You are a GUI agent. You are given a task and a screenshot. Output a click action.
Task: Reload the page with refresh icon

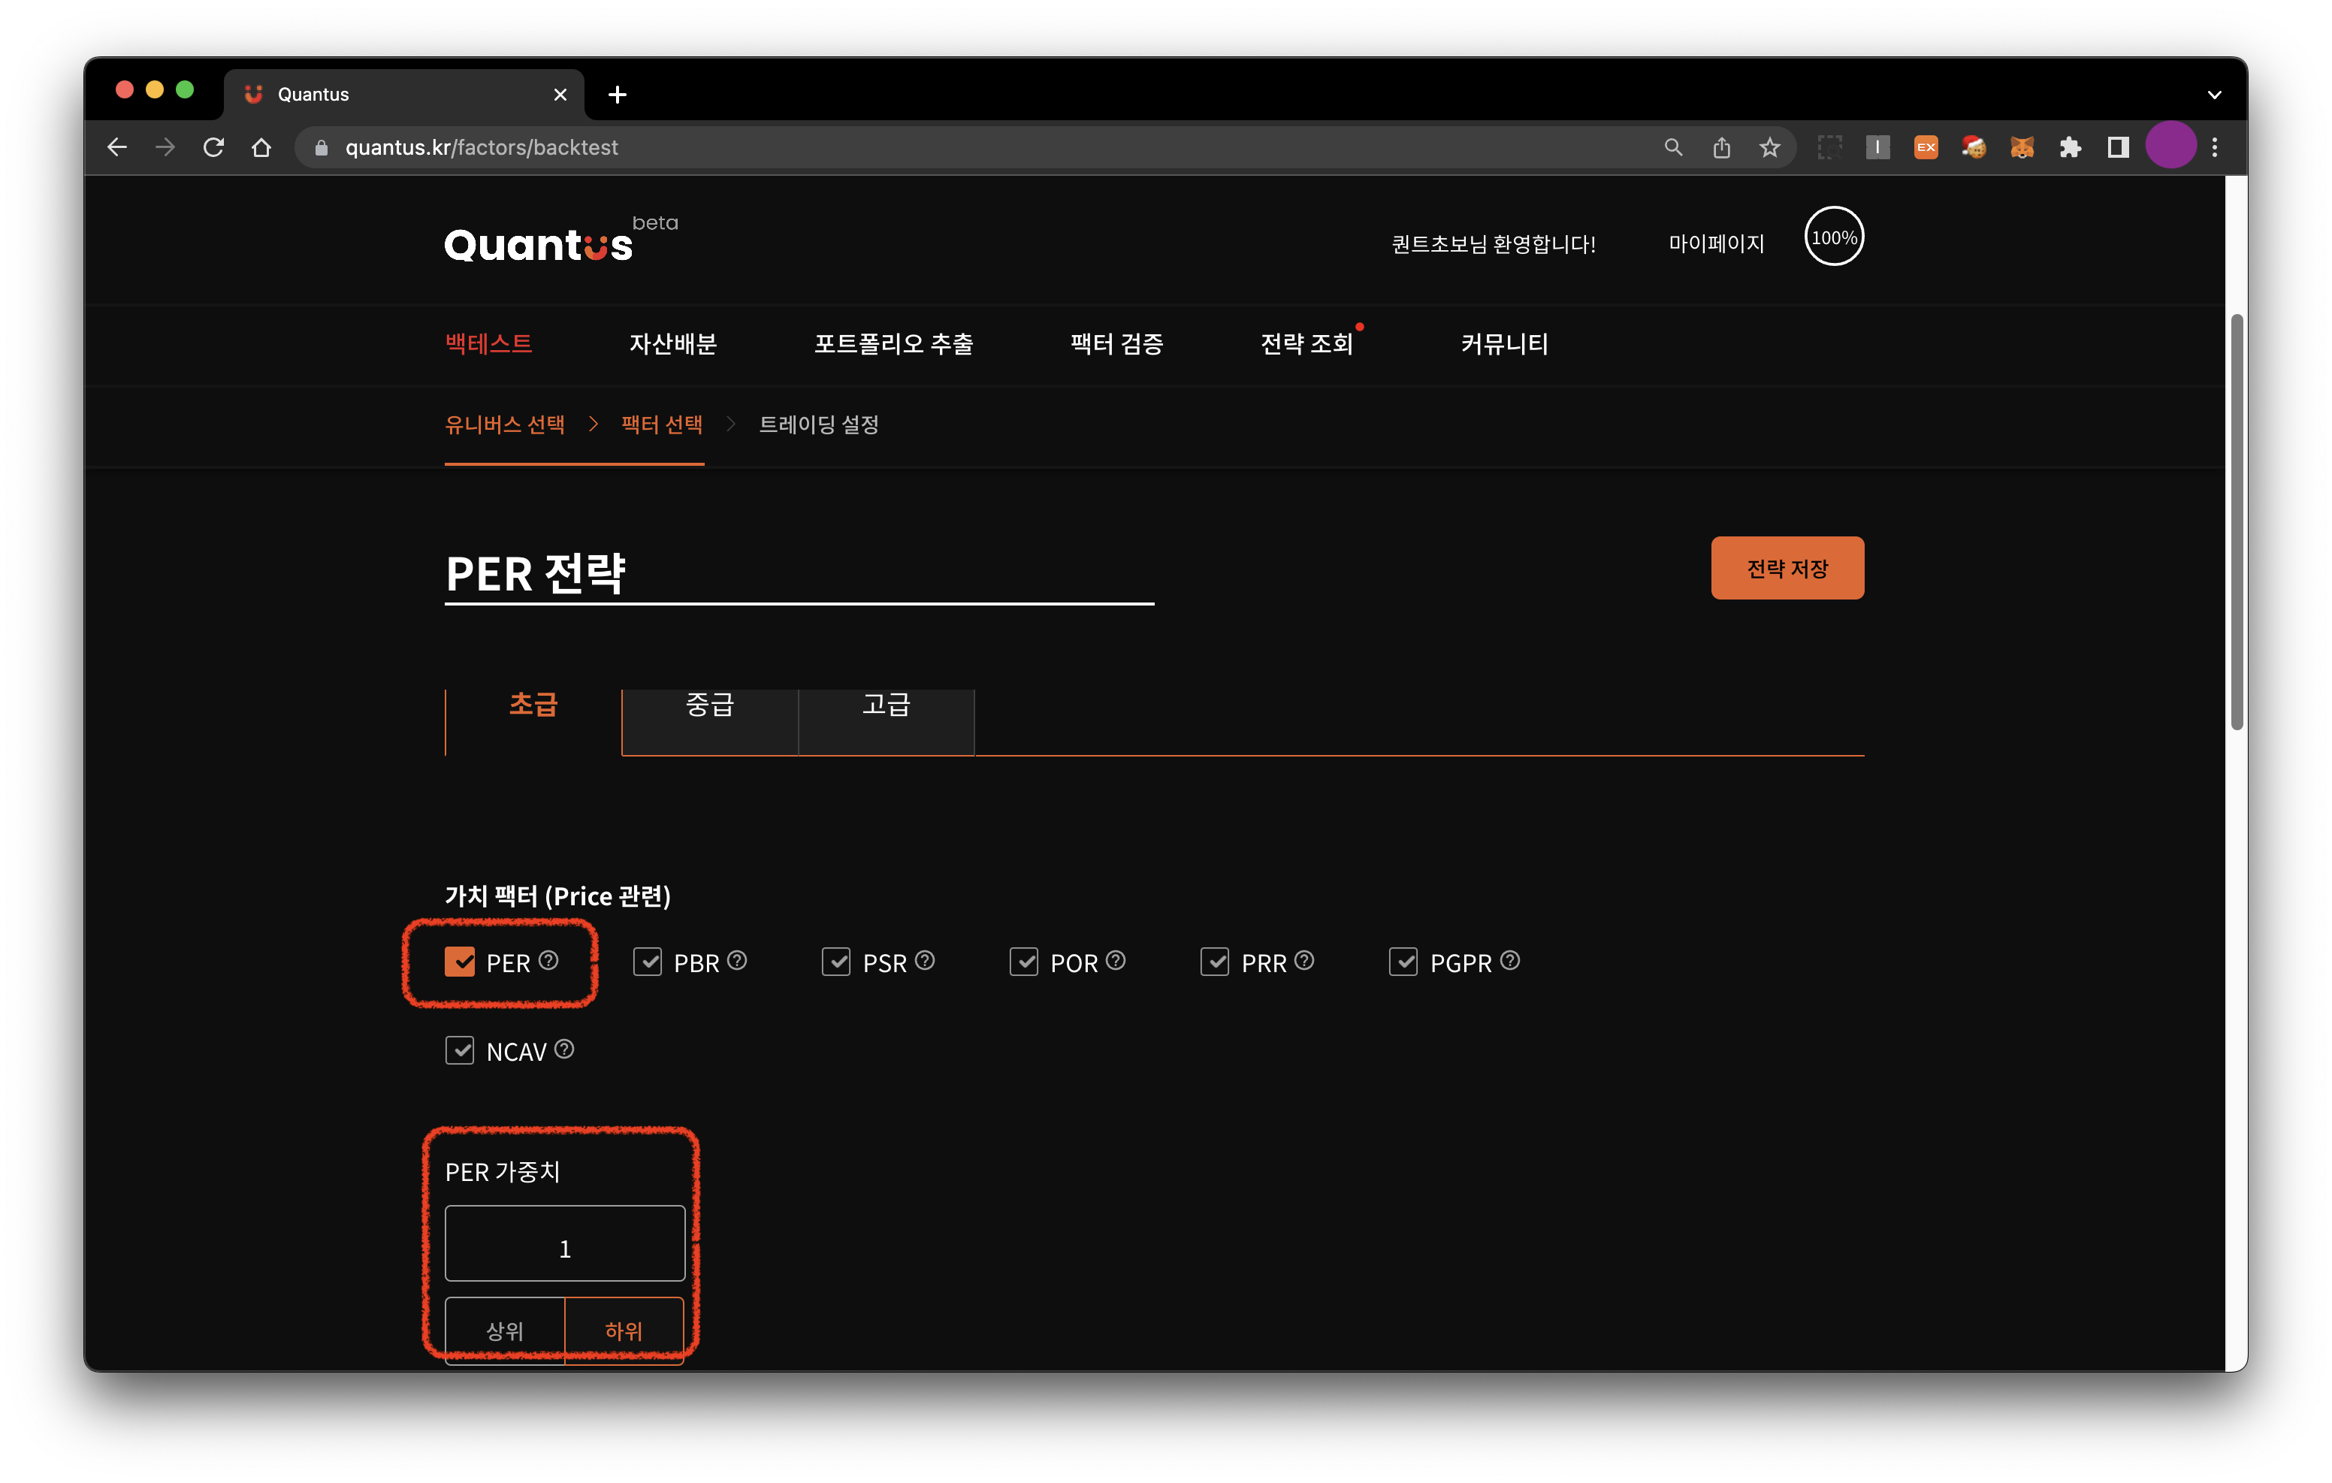click(x=214, y=147)
